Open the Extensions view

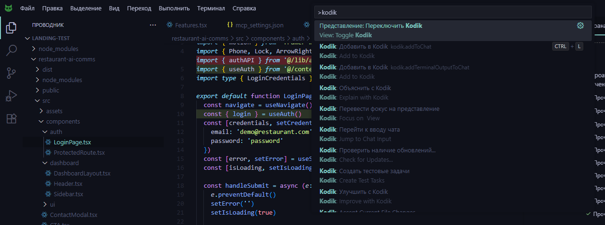click(x=11, y=118)
